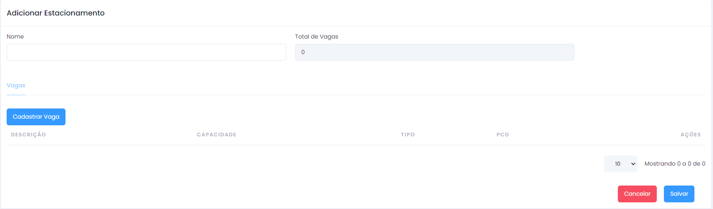The image size is (713, 209).
Task: Sort by the CAPACIDADE column header
Action: (x=216, y=135)
